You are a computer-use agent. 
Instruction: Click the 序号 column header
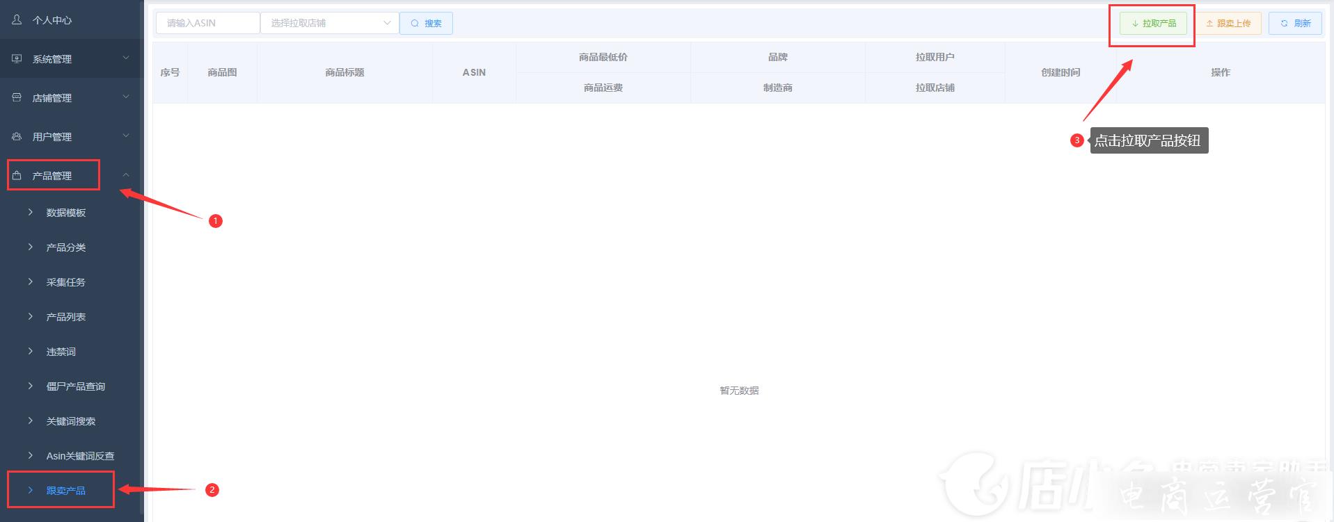tap(170, 72)
